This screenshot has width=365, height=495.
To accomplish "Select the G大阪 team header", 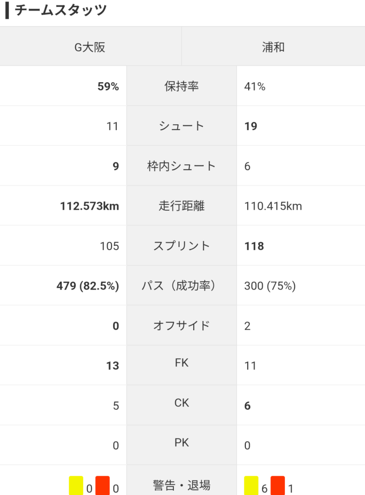I will (90, 47).
